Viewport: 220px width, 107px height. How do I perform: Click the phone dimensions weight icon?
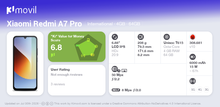click(x=141, y=37)
